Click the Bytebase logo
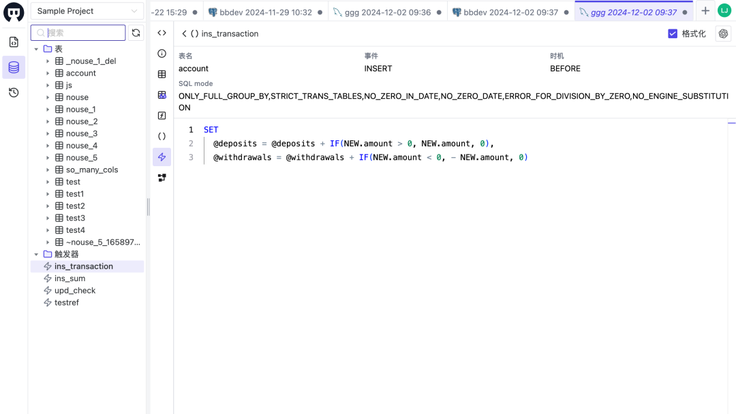The height and width of the screenshot is (414, 736). click(14, 12)
